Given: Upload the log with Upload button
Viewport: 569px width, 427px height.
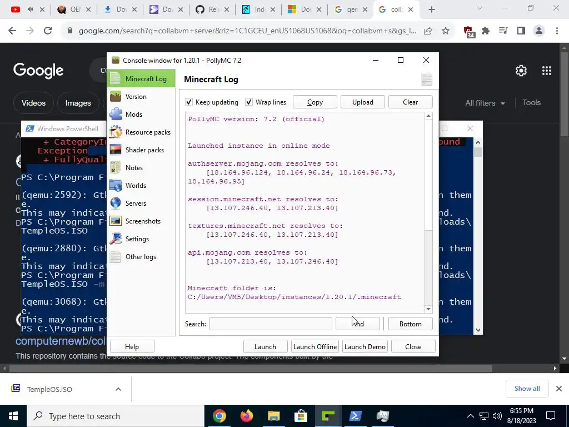Looking at the screenshot, I should coord(362,102).
